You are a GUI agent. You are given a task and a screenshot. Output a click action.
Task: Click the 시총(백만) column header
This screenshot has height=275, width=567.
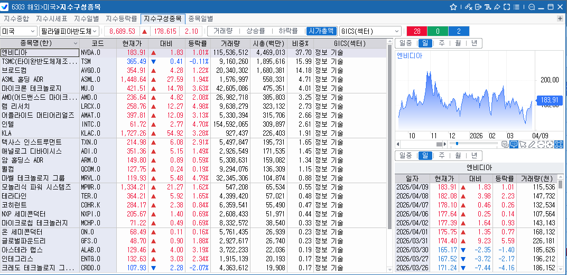coord(268,44)
